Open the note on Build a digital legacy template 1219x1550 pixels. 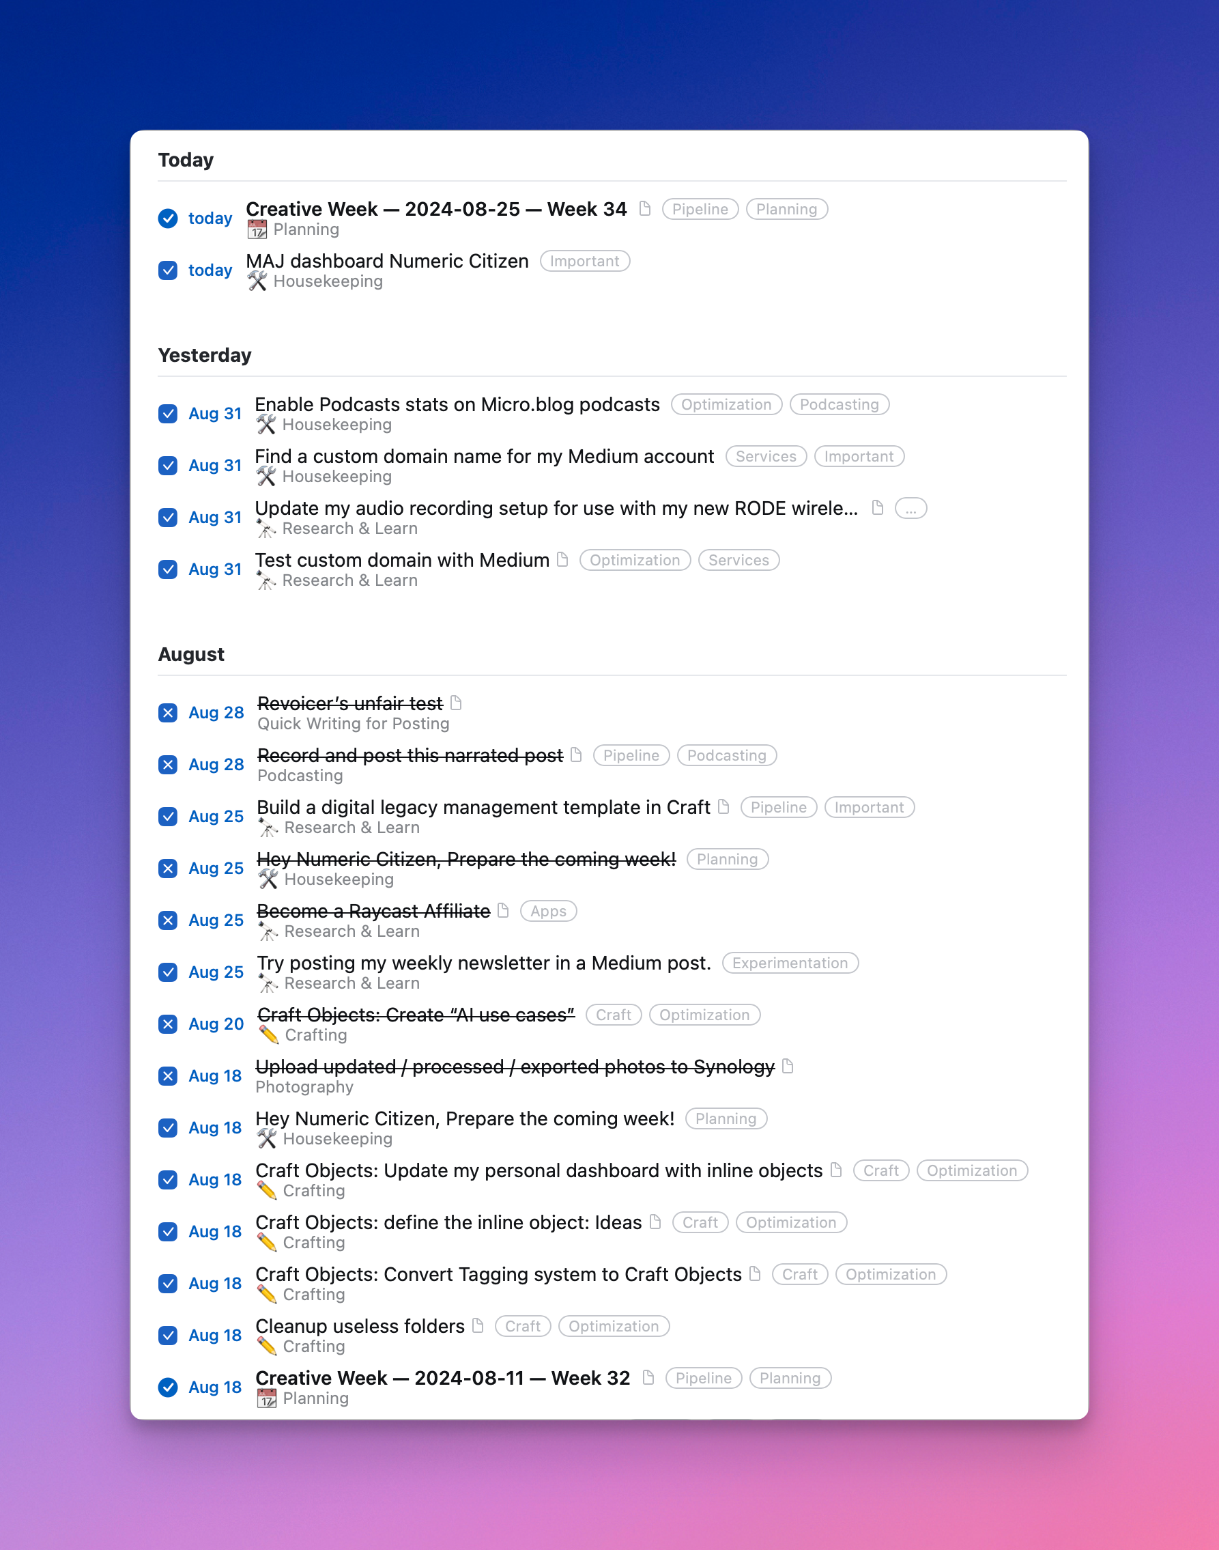(724, 807)
